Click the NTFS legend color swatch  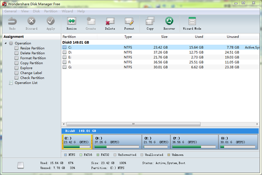pos(65,155)
